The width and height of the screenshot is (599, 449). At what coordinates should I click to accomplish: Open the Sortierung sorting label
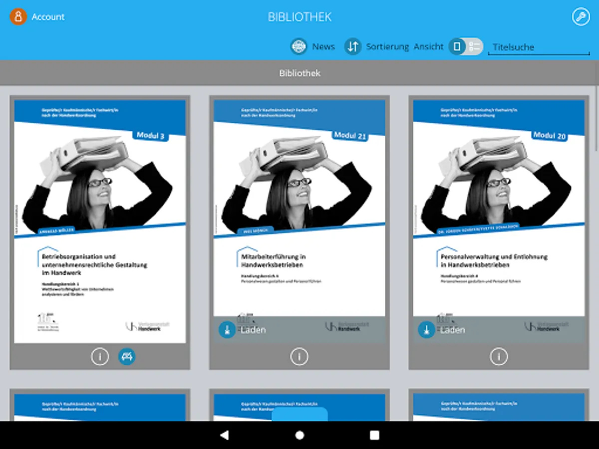click(387, 46)
